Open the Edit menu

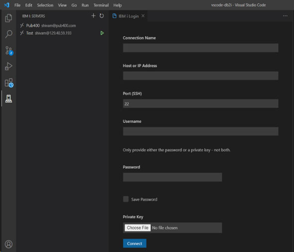point(29,5)
